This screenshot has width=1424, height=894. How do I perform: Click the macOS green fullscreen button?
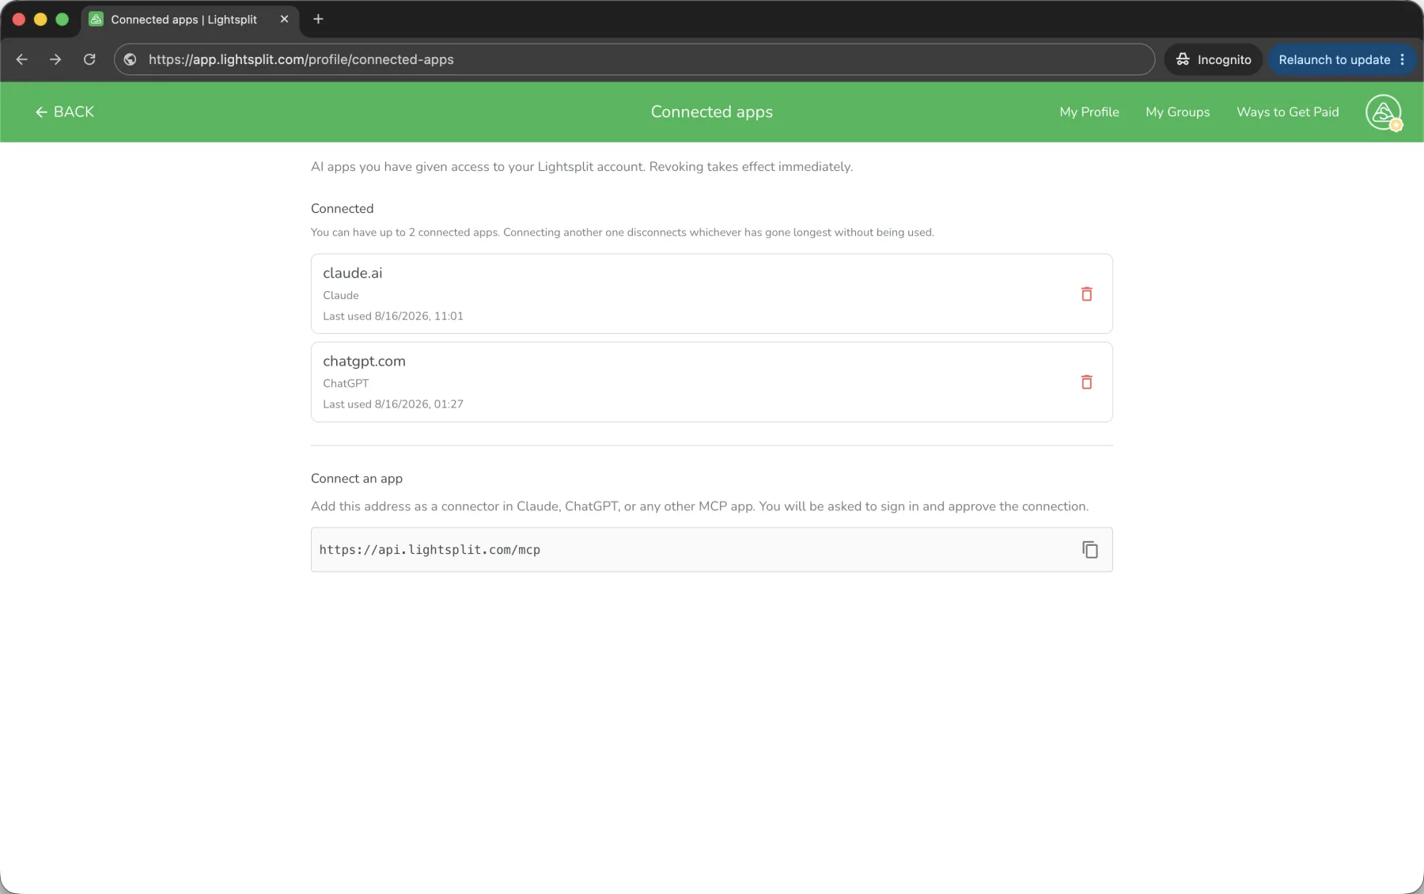(62, 19)
